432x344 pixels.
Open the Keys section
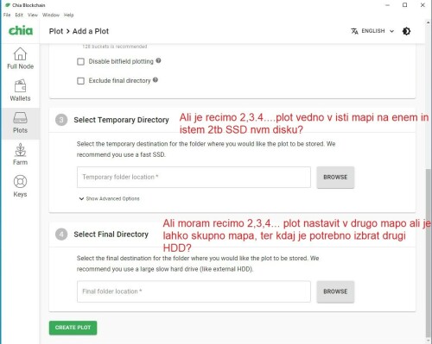pyautogui.click(x=20, y=186)
